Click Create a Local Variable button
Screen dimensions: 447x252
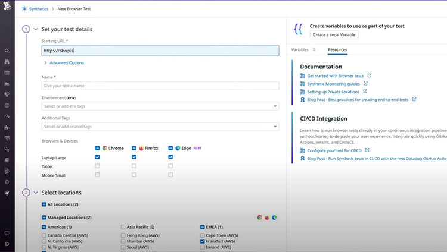334,34
